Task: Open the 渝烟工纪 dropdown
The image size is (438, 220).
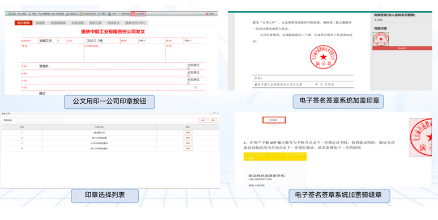Action: pos(49,41)
